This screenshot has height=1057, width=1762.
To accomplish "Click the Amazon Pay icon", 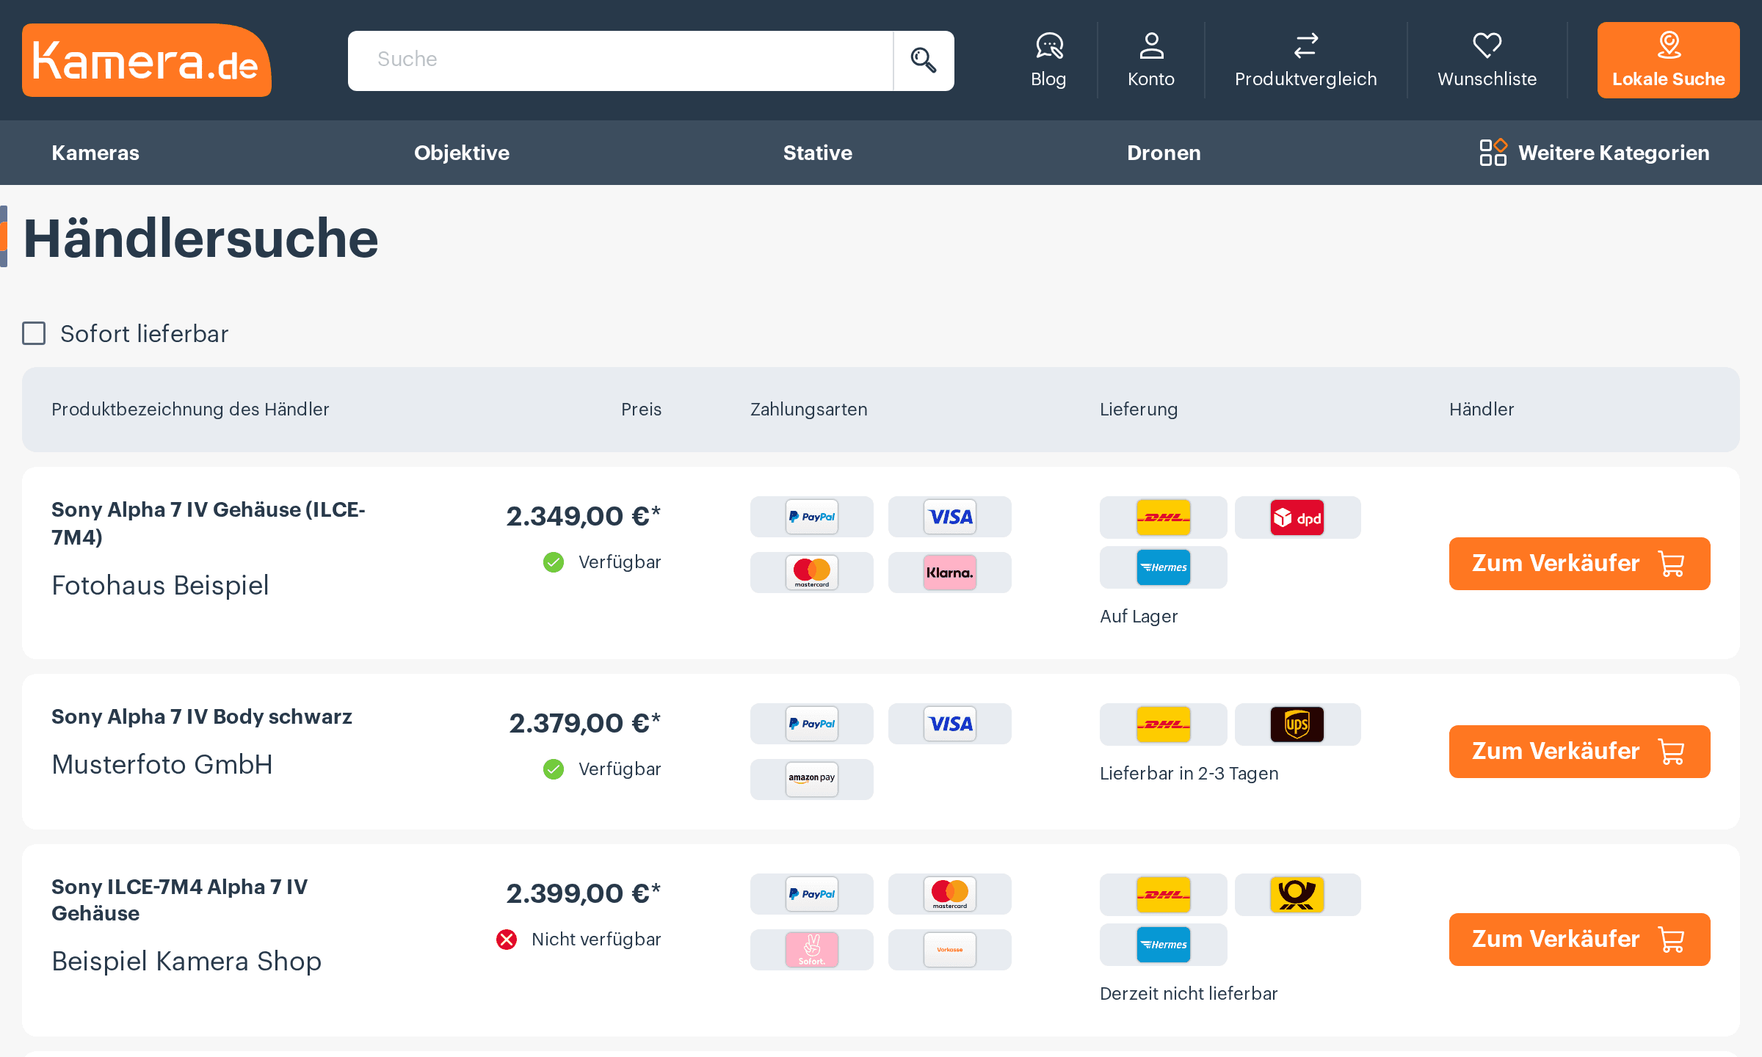I will [812, 780].
